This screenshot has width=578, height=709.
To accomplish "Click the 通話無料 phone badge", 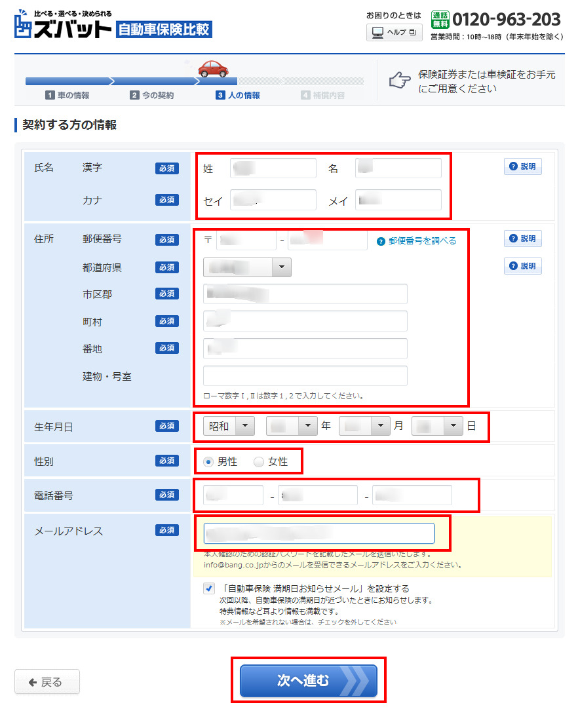I will coord(440,19).
